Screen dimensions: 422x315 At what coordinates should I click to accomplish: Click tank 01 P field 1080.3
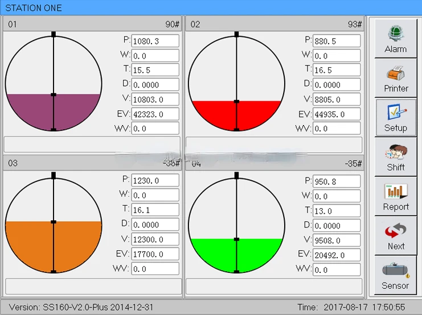point(155,41)
